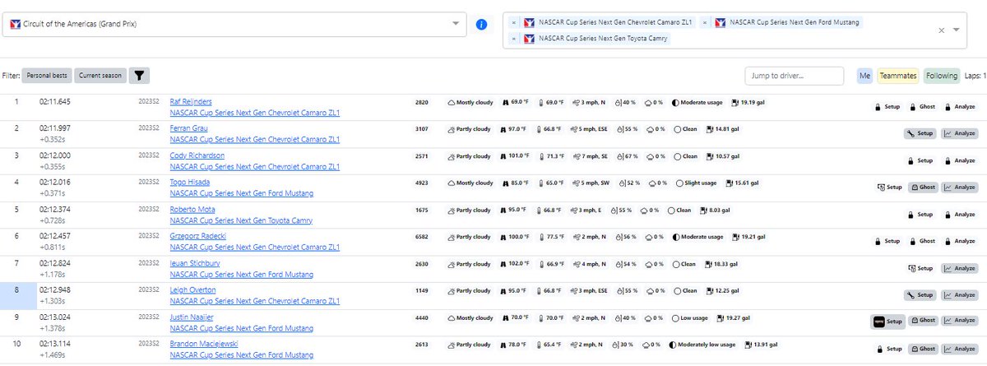Analyze Justin Naaijer's lap
Screen dimensions: 987x366
(959, 321)
